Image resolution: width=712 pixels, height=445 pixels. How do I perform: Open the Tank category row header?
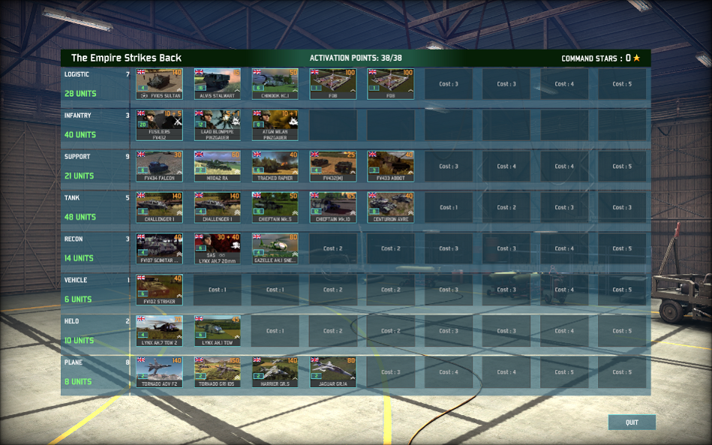coord(96,208)
